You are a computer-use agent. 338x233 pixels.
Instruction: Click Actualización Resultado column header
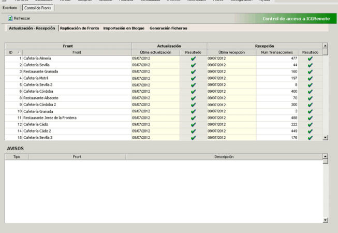click(193, 52)
